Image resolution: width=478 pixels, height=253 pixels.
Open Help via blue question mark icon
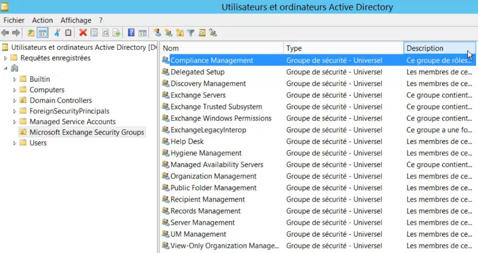click(x=131, y=33)
